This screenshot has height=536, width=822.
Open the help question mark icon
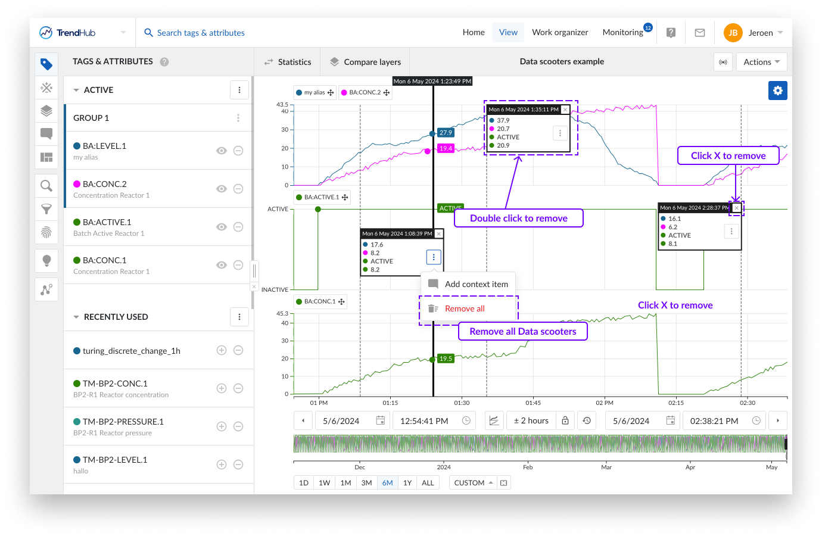pyautogui.click(x=671, y=33)
